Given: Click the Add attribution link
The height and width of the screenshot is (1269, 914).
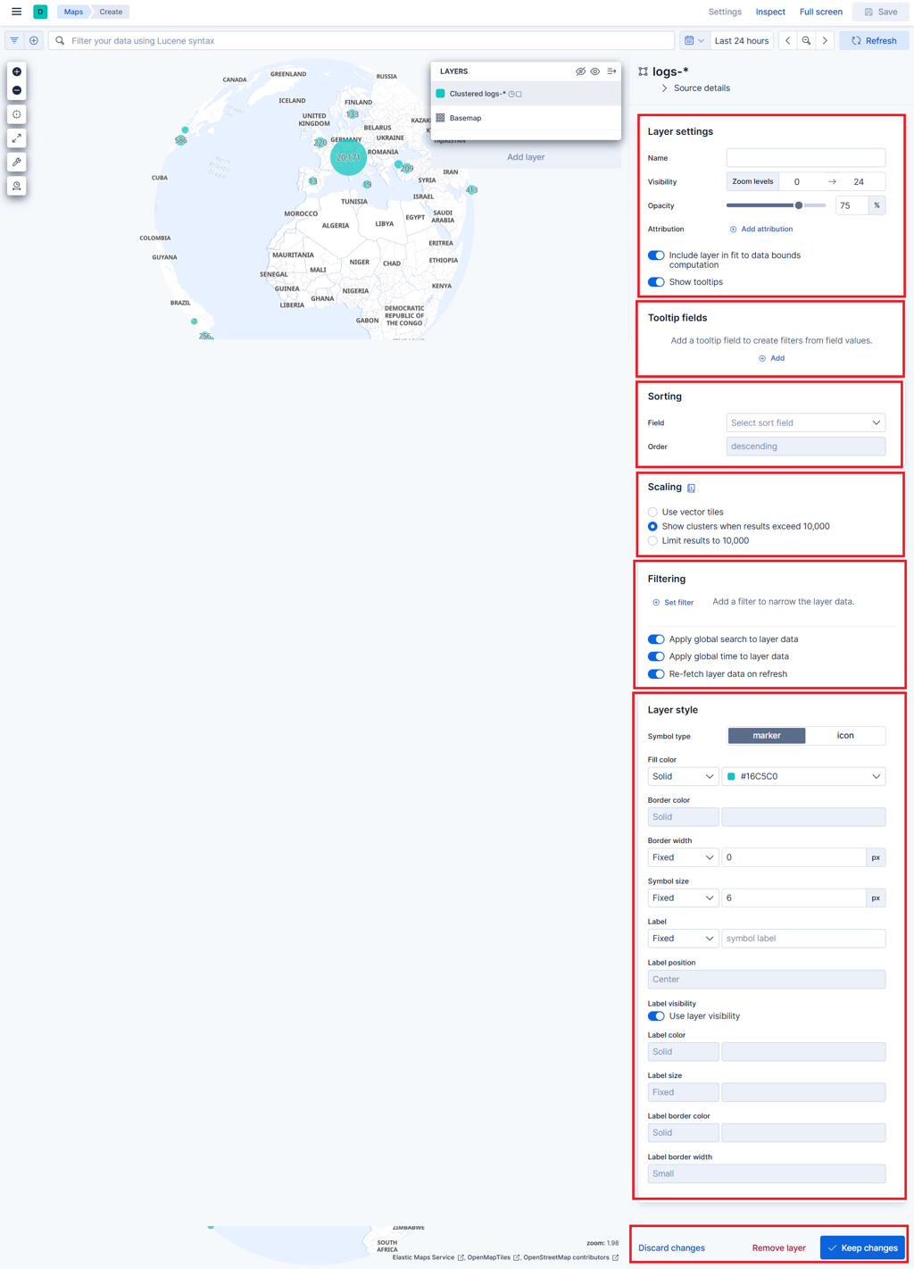Looking at the screenshot, I should click(x=761, y=230).
